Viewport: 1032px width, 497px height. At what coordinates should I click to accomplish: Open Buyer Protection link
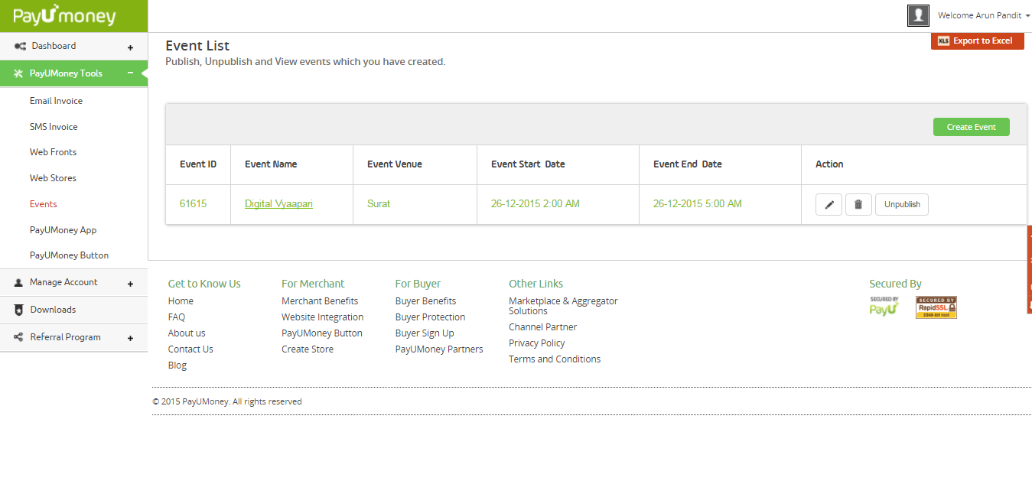[x=430, y=317]
